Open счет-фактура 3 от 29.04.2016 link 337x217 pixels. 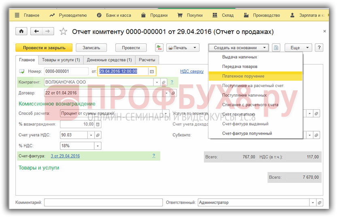pyautogui.click(x=65, y=156)
